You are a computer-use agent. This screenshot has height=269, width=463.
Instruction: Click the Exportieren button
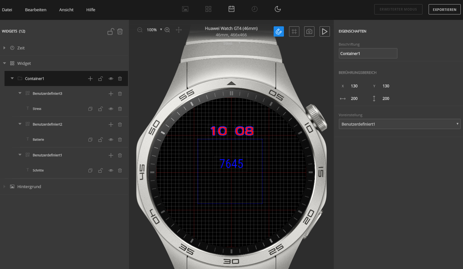point(444,9)
